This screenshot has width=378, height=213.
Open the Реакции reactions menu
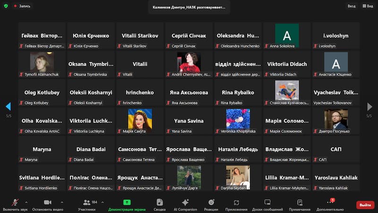pyautogui.click(x=211, y=202)
